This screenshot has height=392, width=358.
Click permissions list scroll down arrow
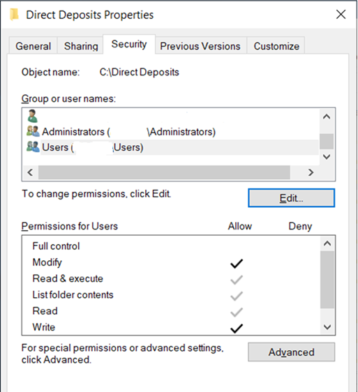point(327,327)
